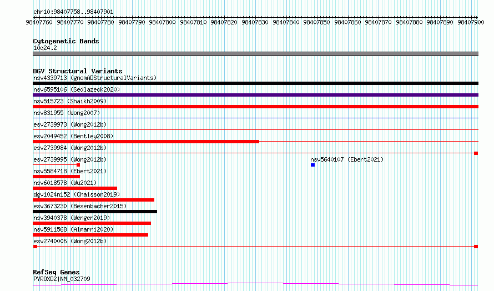
Task: Open the esv2049452 (Bentley2008) label
Action: 73,136
